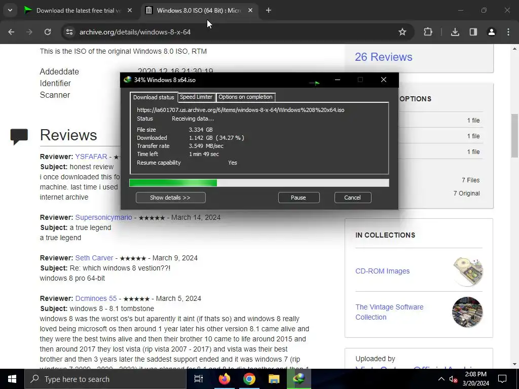This screenshot has width=519, height=389.
Task: Show hidden system tray icons
Action: pos(441,379)
